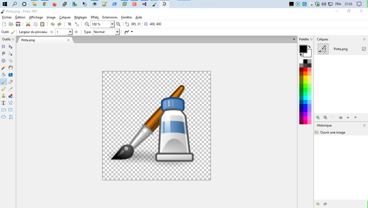Click the Crop to selection toolbar icon
Viewport: 368px width, 208px height.
point(70,24)
